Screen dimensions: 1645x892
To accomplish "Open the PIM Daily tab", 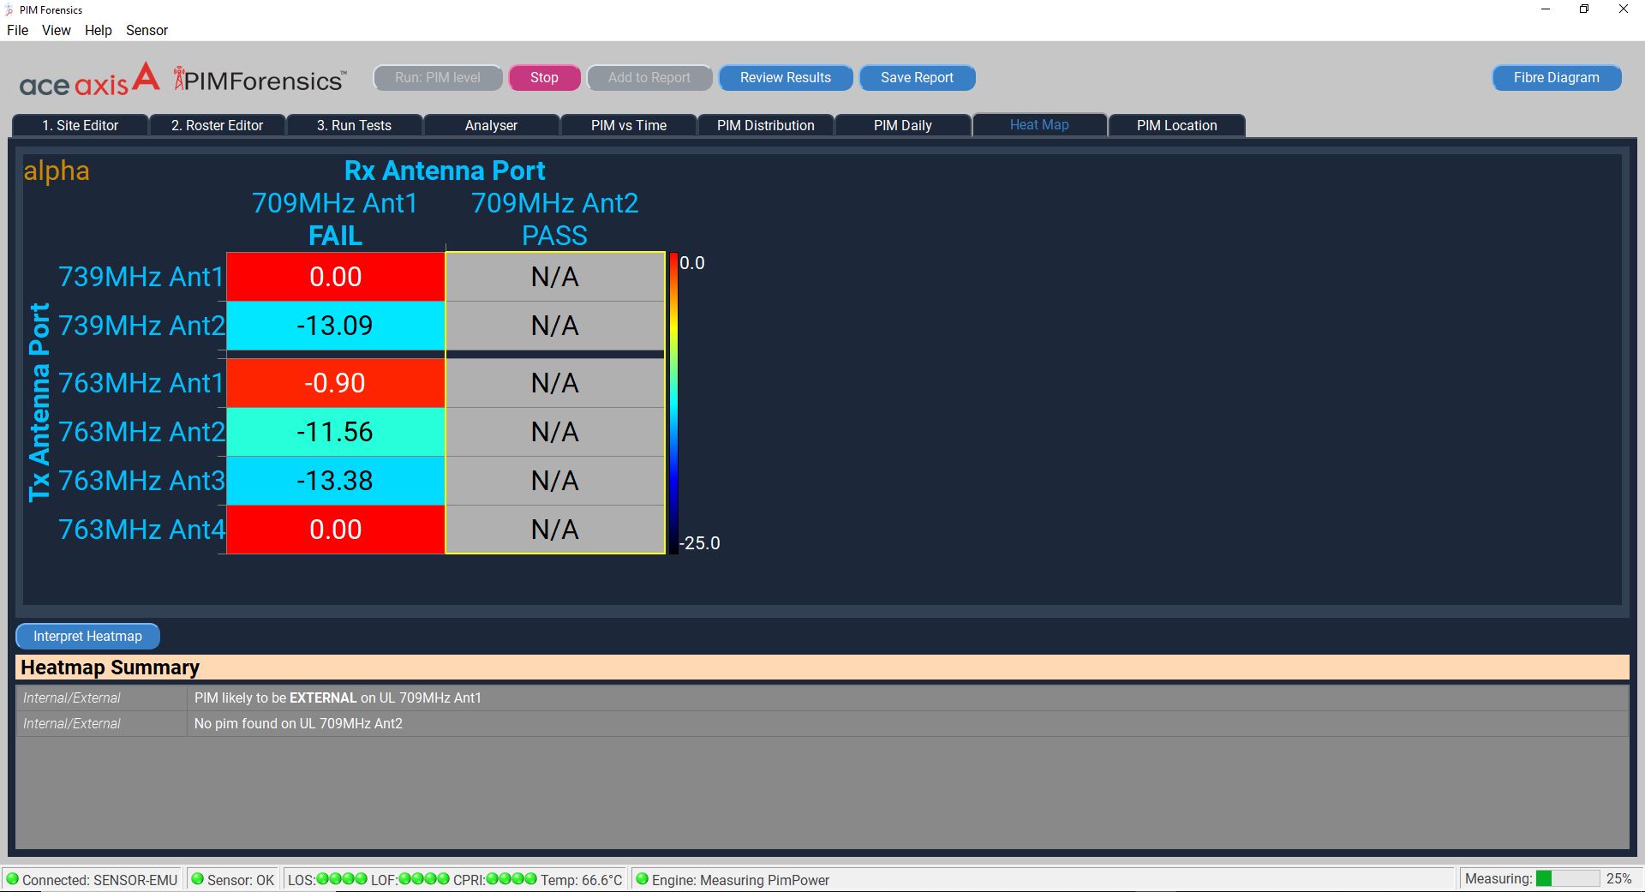I will click(x=903, y=125).
